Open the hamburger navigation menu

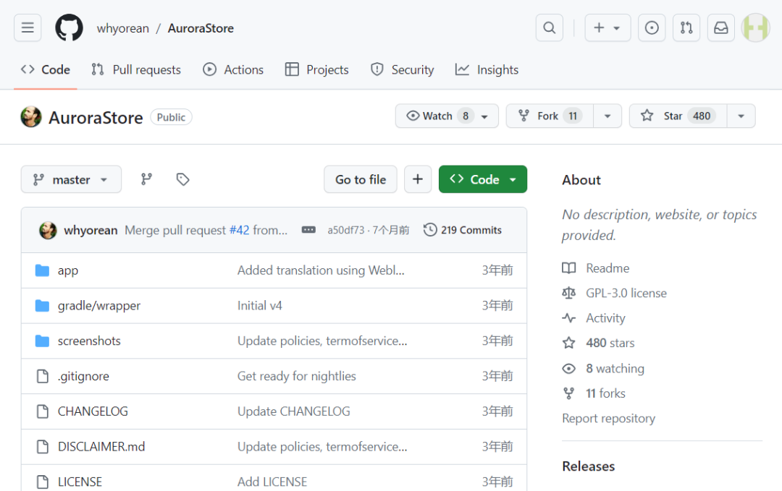28,28
